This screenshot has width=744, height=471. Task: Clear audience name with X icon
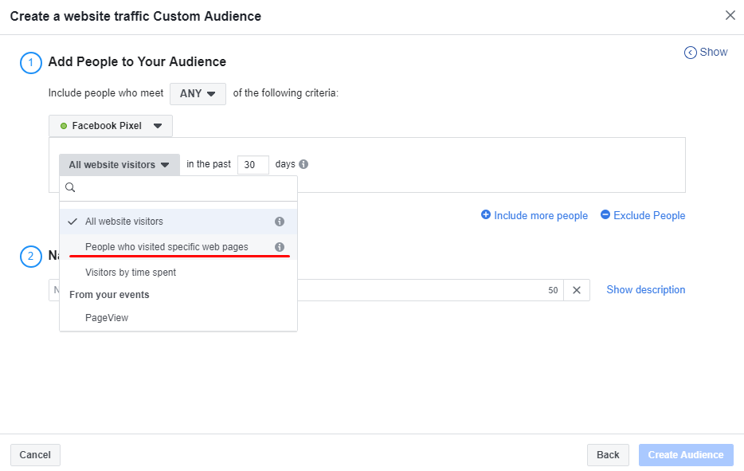pos(577,290)
